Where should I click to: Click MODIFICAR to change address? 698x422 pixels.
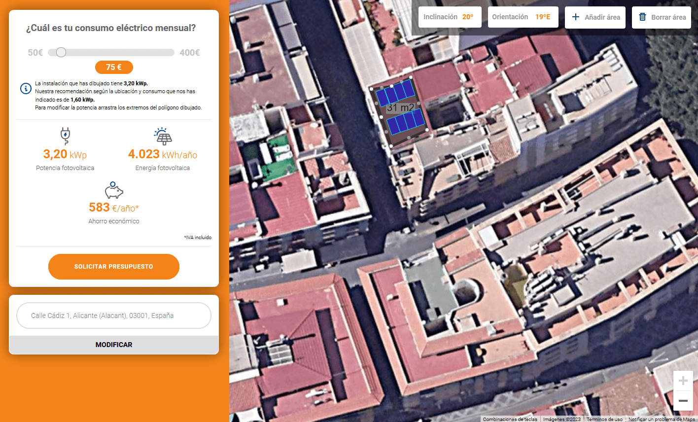pos(114,345)
